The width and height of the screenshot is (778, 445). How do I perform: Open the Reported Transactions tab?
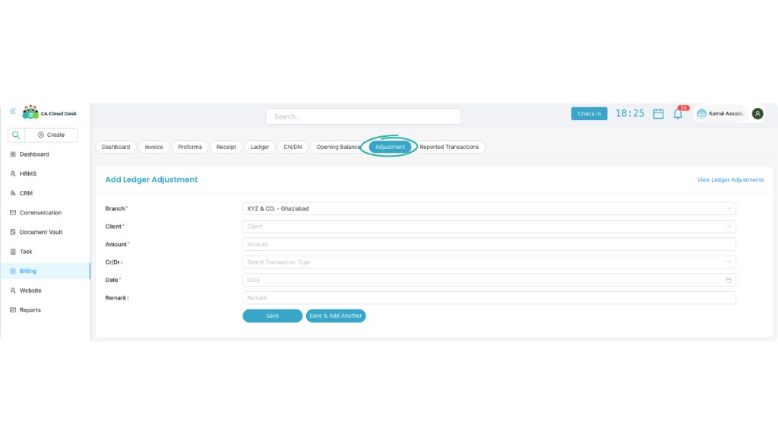click(x=449, y=147)
